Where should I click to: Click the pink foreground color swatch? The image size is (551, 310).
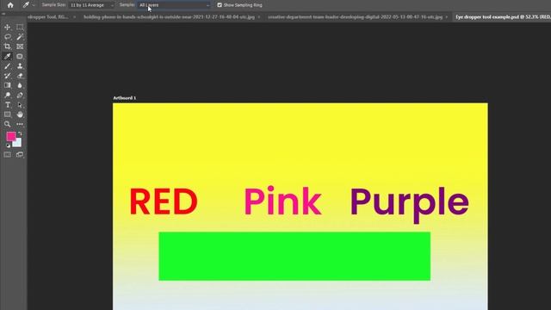[10, 136]
